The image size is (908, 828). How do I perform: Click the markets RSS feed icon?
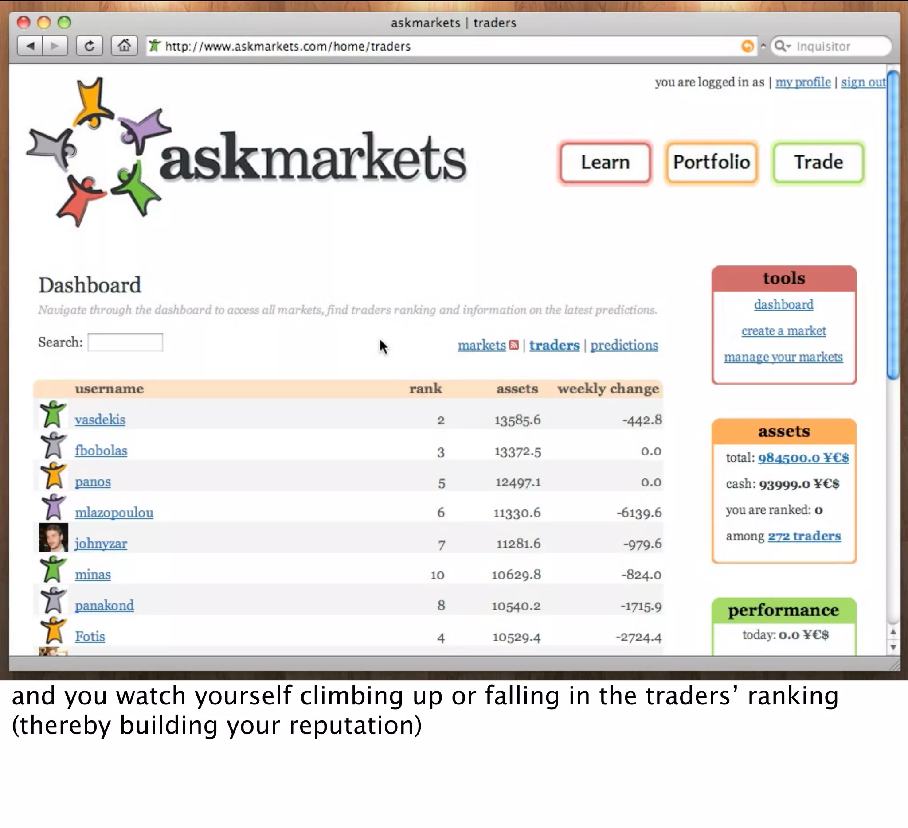point(514,345)
